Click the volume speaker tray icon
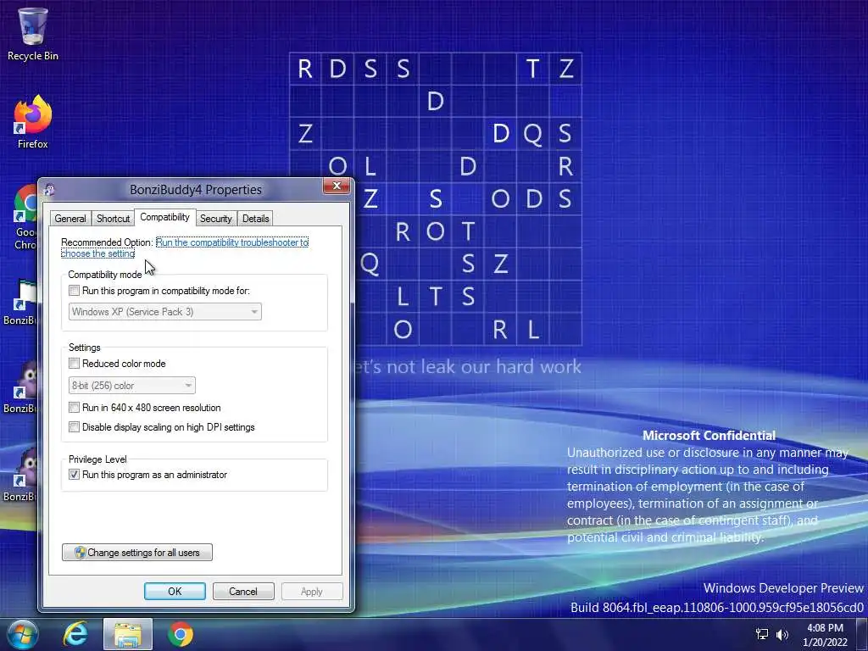This screenshot has height=651, width=868. click(x=782, y=634)
